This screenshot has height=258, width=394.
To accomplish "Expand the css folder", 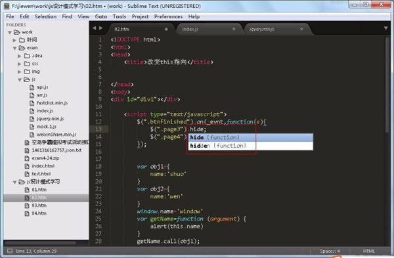I will tap(20, 64).
